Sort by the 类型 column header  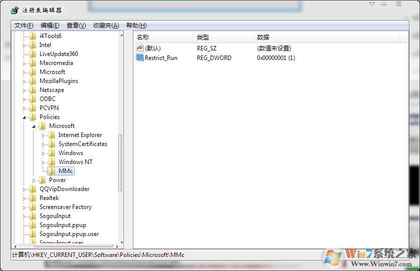point(224,37)
